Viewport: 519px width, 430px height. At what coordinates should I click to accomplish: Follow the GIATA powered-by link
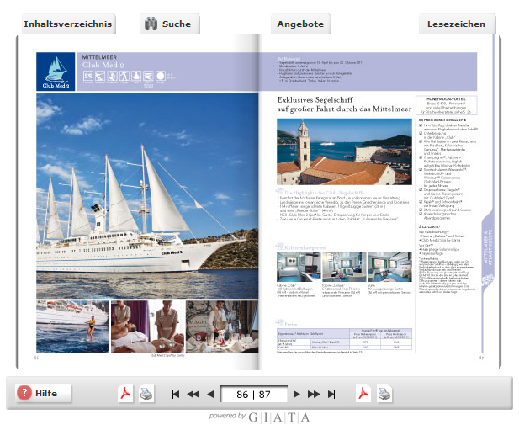(259, 417)
